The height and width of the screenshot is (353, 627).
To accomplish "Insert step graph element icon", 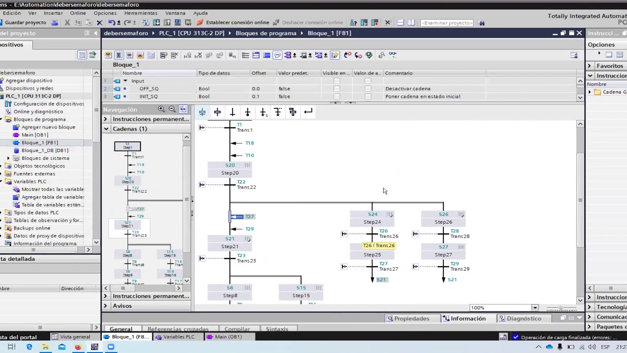I will coord(217,112).
